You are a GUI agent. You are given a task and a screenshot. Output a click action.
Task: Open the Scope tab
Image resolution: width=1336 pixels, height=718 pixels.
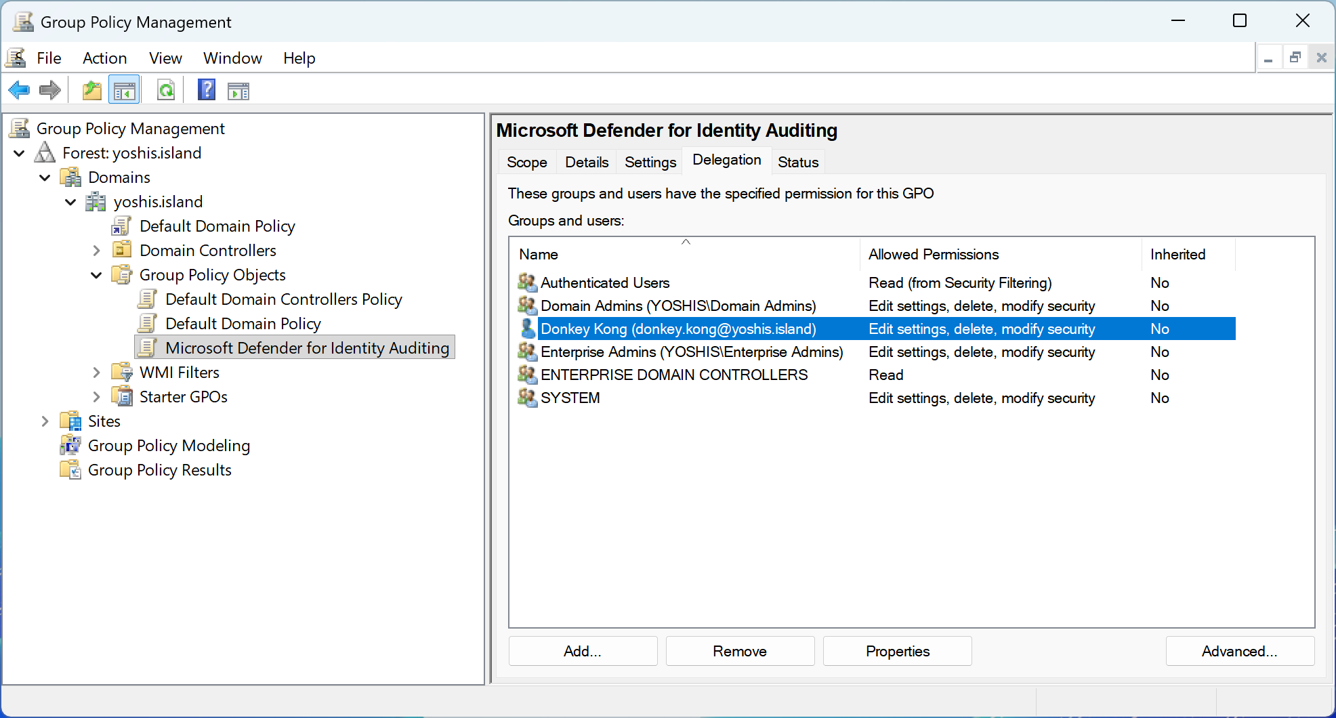[x=526, y=163]
